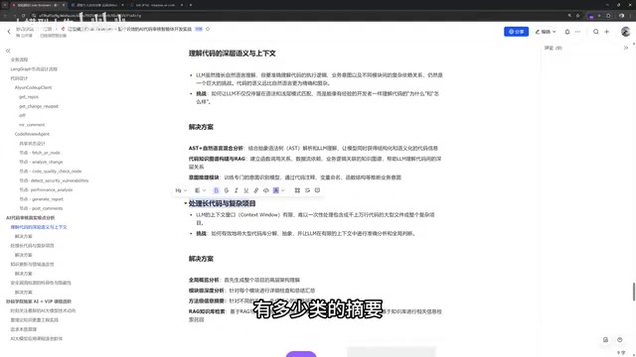The image size is (636, 357).
Task: Click the plus icon to create new
Action: click(x=607, y=32)
